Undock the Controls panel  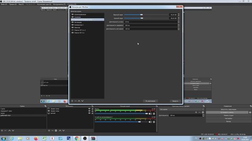(x=250, y=106)
